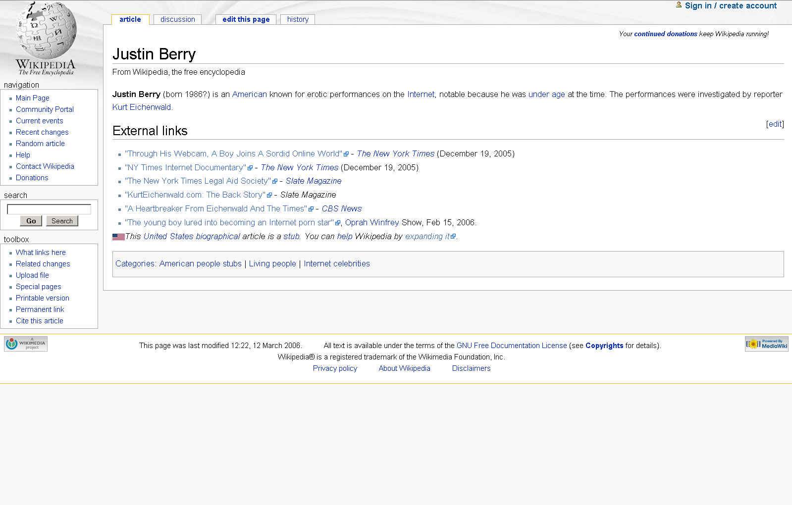Open the Kurt Eichenwald link
Screen dimensions: 792x505
pyautogui.click(x=142, y=107)
